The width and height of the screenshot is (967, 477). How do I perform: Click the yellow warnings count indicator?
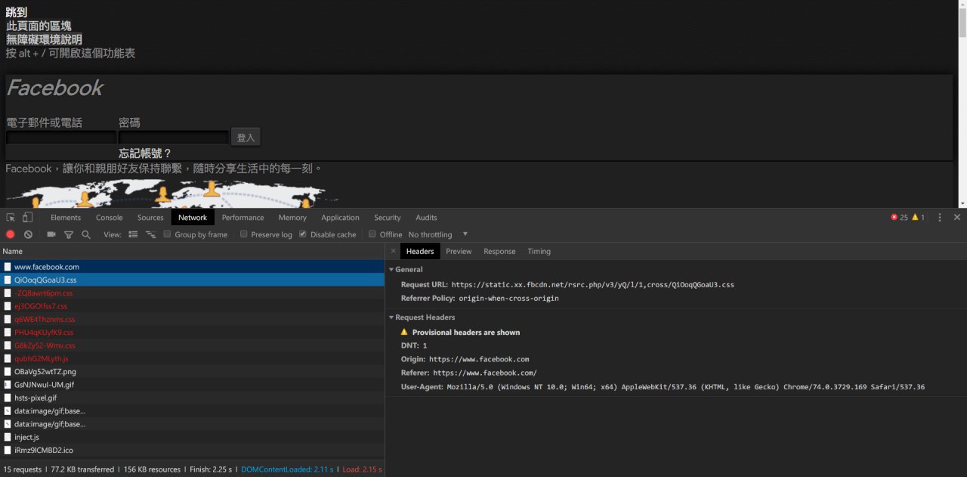click(x=919, y=217)
